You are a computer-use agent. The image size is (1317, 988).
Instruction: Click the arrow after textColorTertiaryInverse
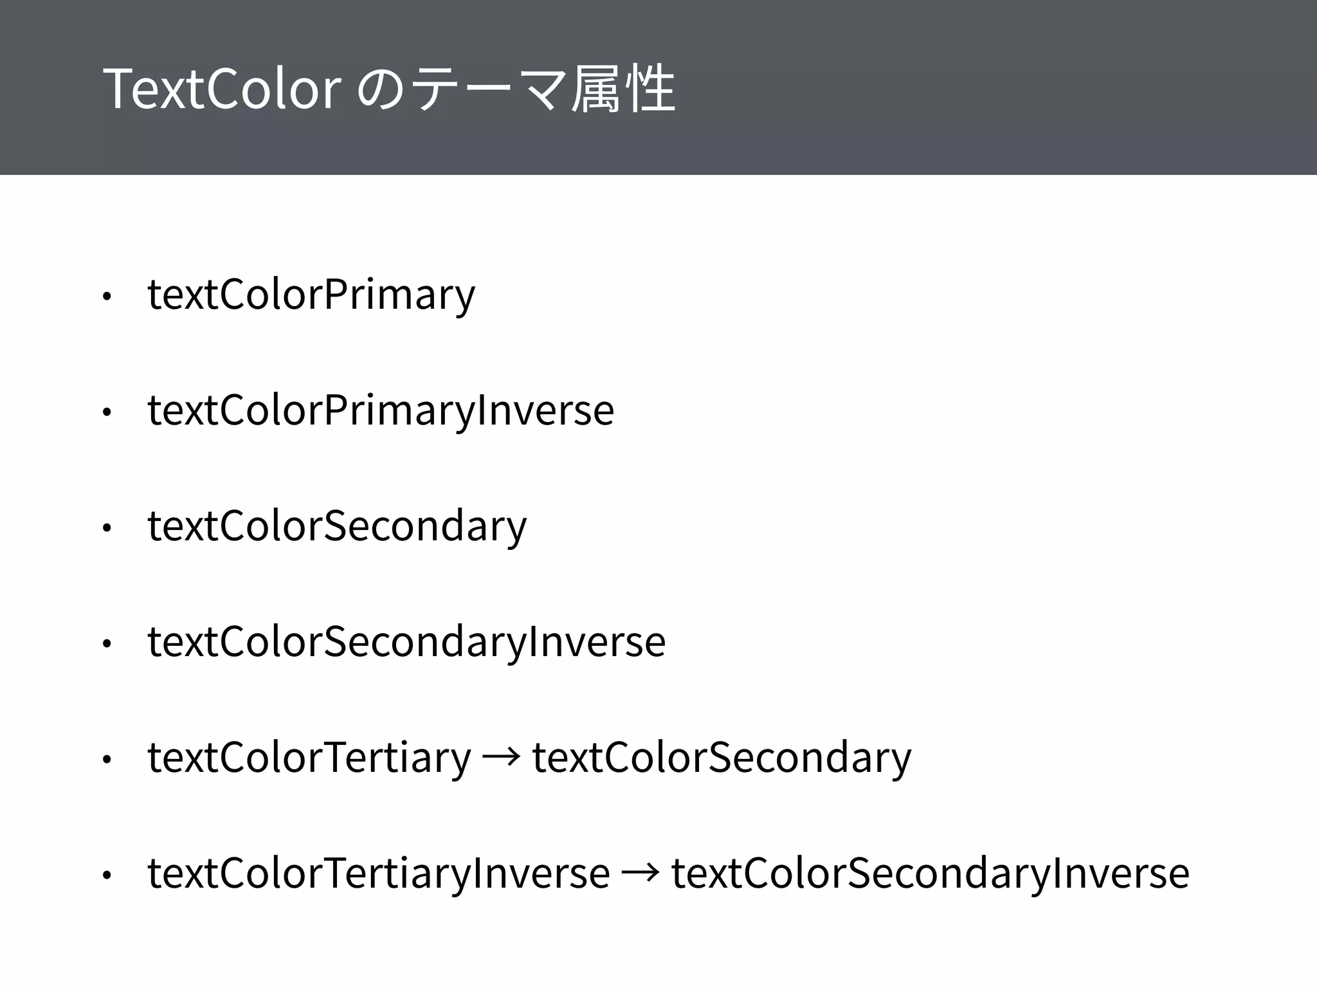pos(640,874)
